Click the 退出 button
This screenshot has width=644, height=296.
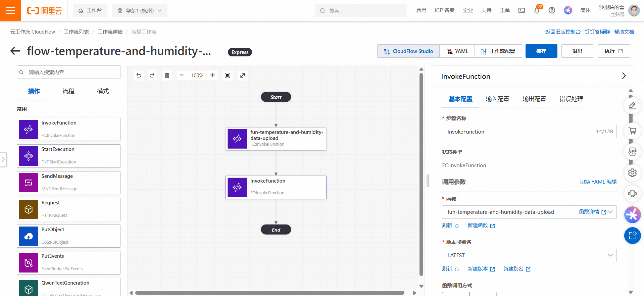pos(577,51)
